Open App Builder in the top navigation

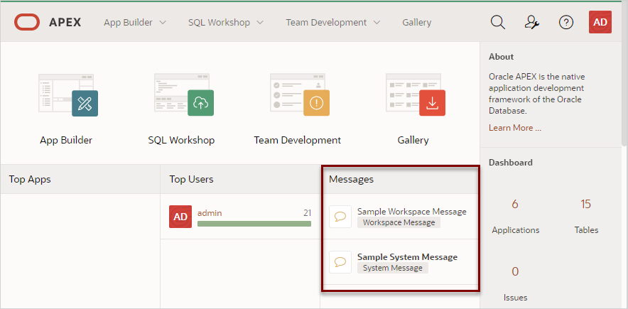[x=128, y=23]
